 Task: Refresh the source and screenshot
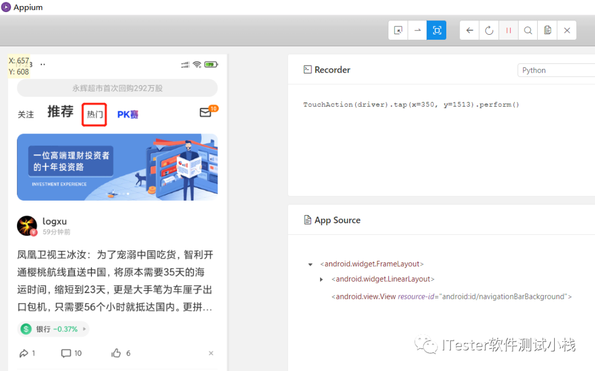click(x=489, y=30)
